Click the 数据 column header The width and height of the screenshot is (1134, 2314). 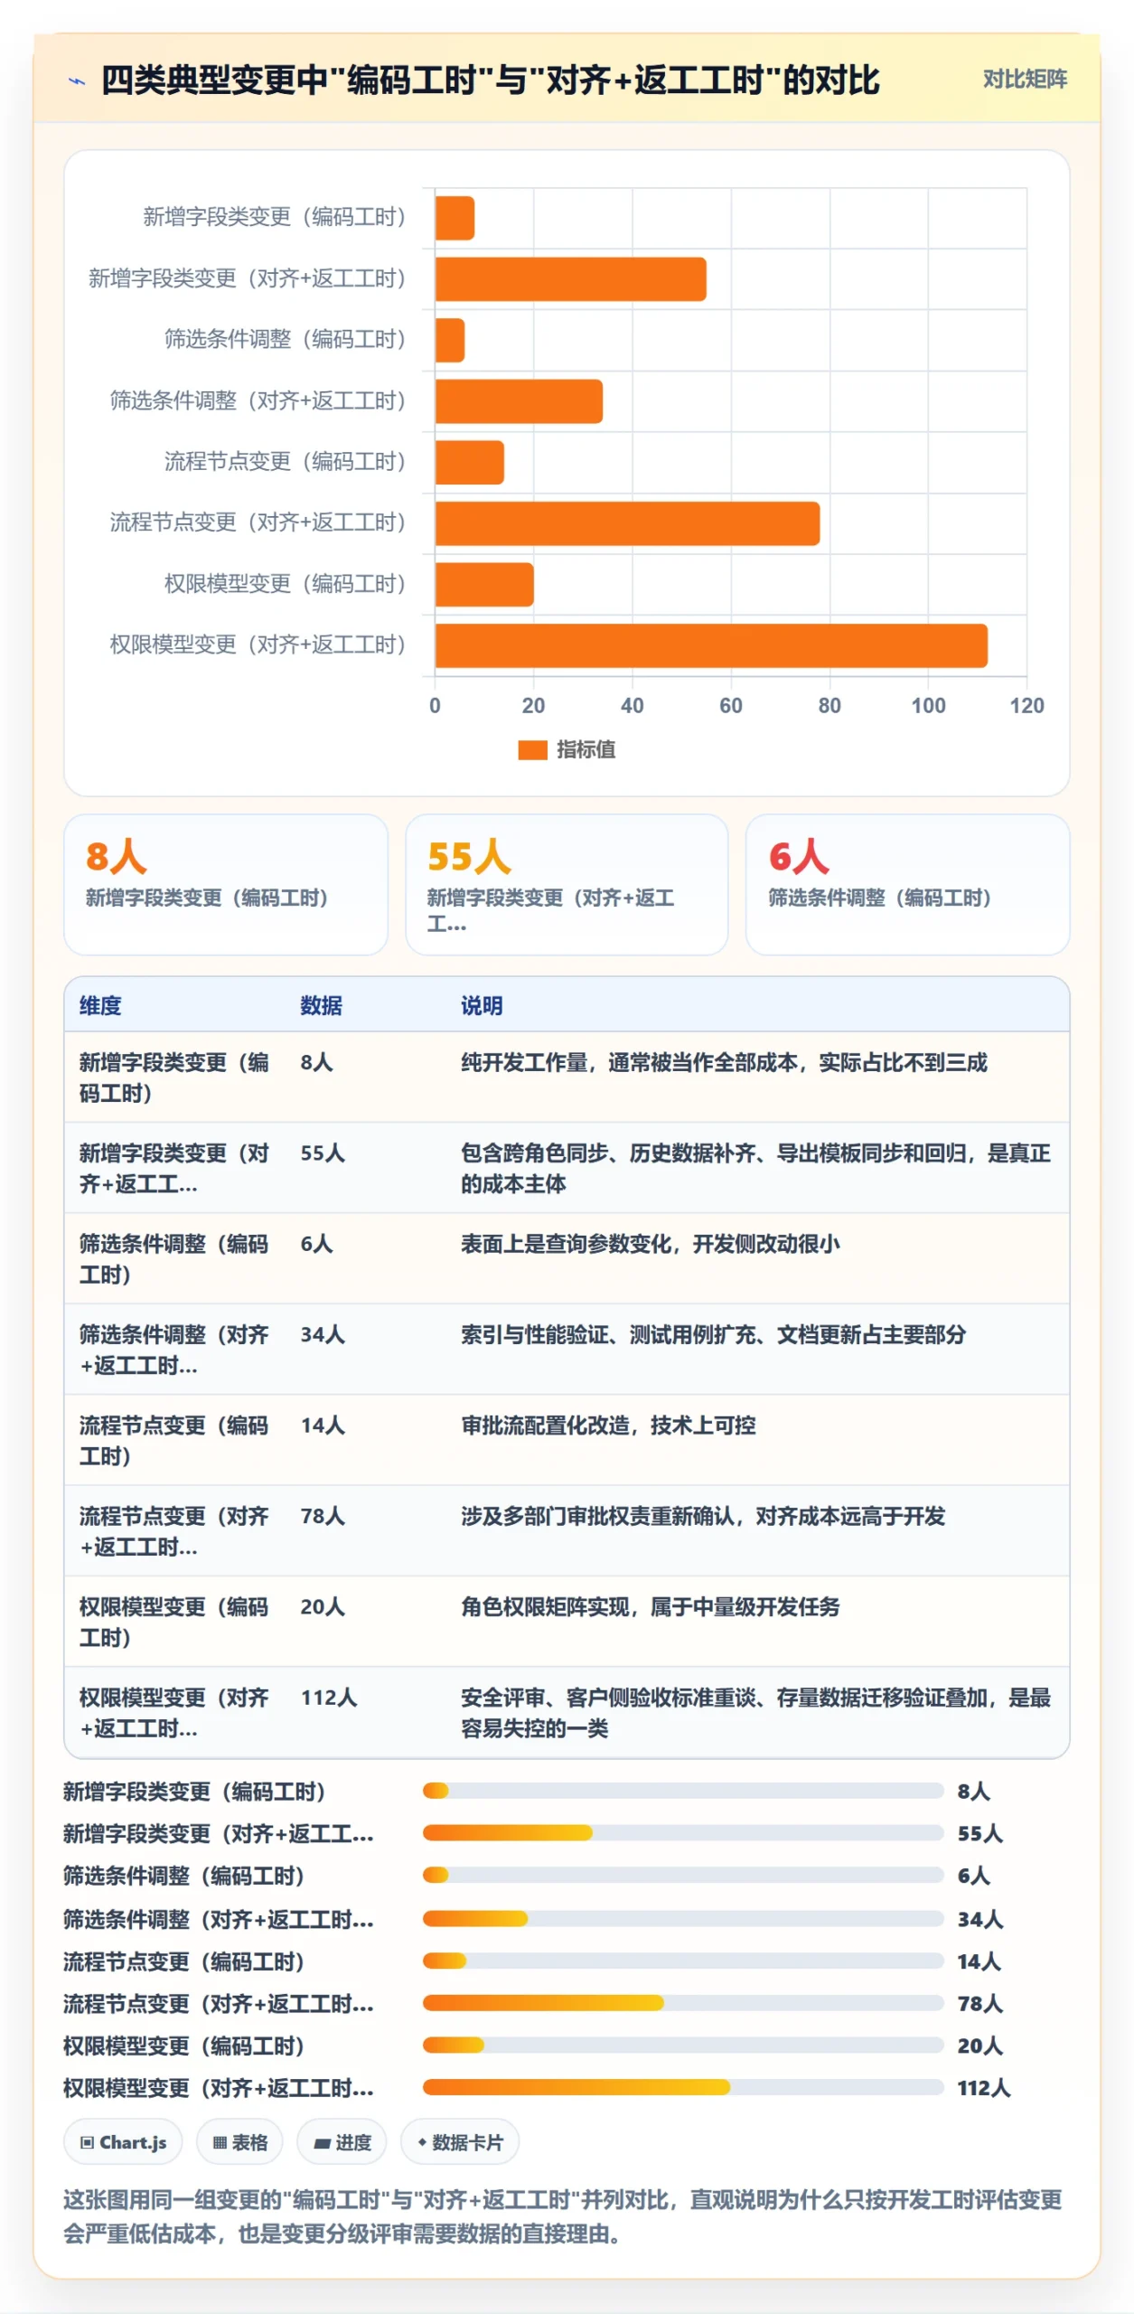(x=321, y=1005)
